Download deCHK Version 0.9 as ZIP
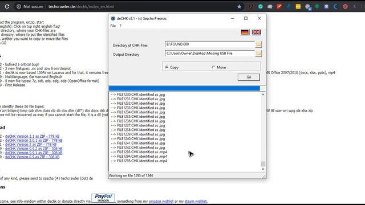 point(32,157)
